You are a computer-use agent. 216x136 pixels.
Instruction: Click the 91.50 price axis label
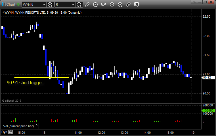pyautogui.click(x=206, y=55)
